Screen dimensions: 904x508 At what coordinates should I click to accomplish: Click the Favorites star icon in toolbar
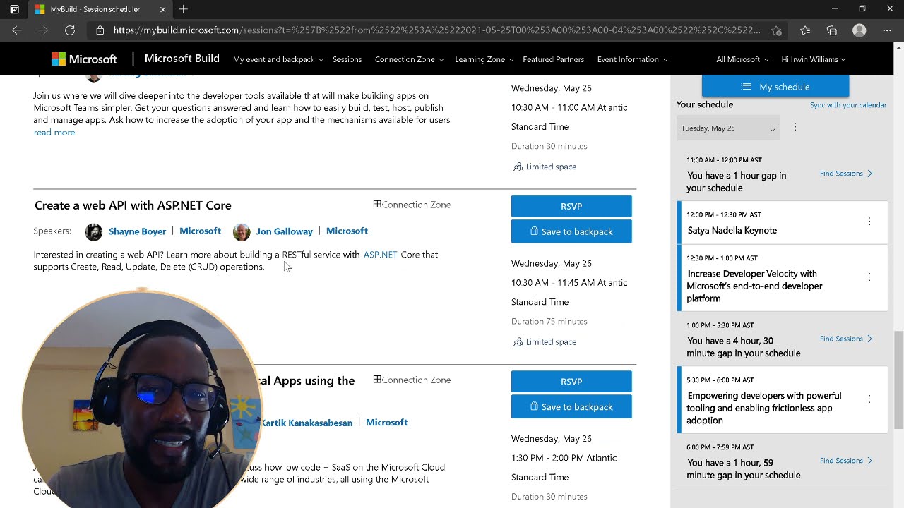pyautogui.click(x=805, y=30)
